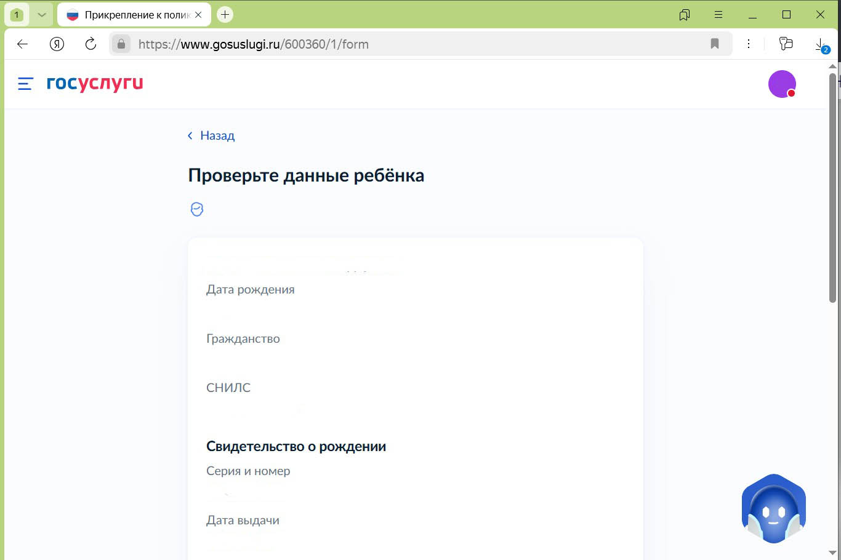Click the clock icon under the page title

[197, 209]
